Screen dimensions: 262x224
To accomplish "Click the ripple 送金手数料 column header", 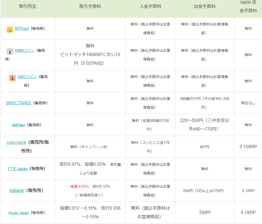I will (x=248, y=7).
